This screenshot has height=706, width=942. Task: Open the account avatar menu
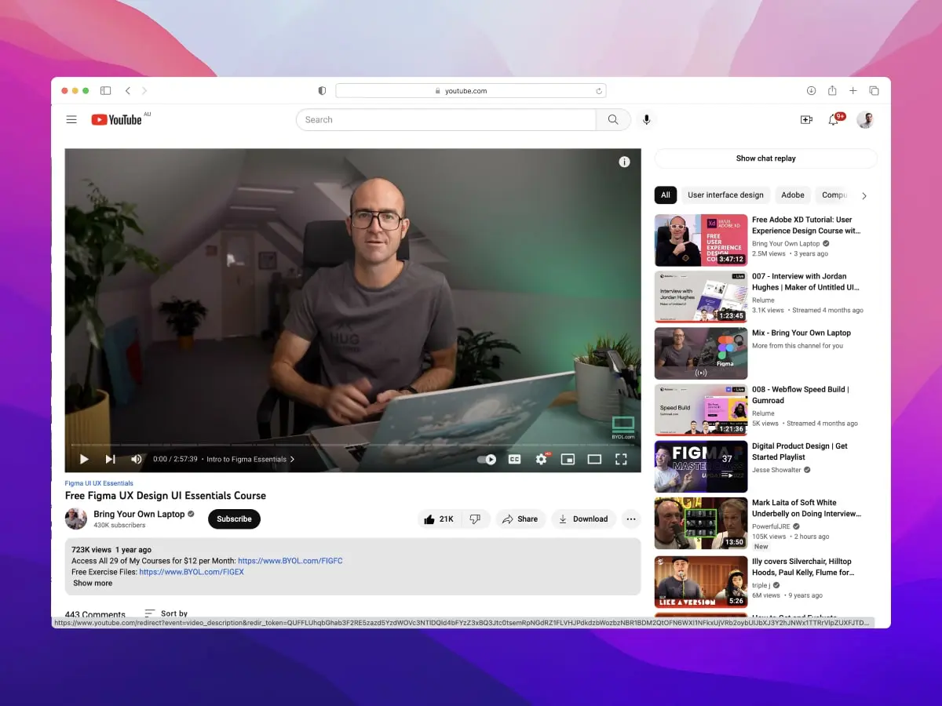(865, 120)
